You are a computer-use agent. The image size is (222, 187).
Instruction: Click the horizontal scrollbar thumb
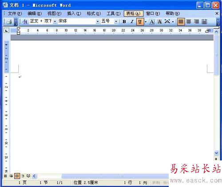(x=115, y=176)
